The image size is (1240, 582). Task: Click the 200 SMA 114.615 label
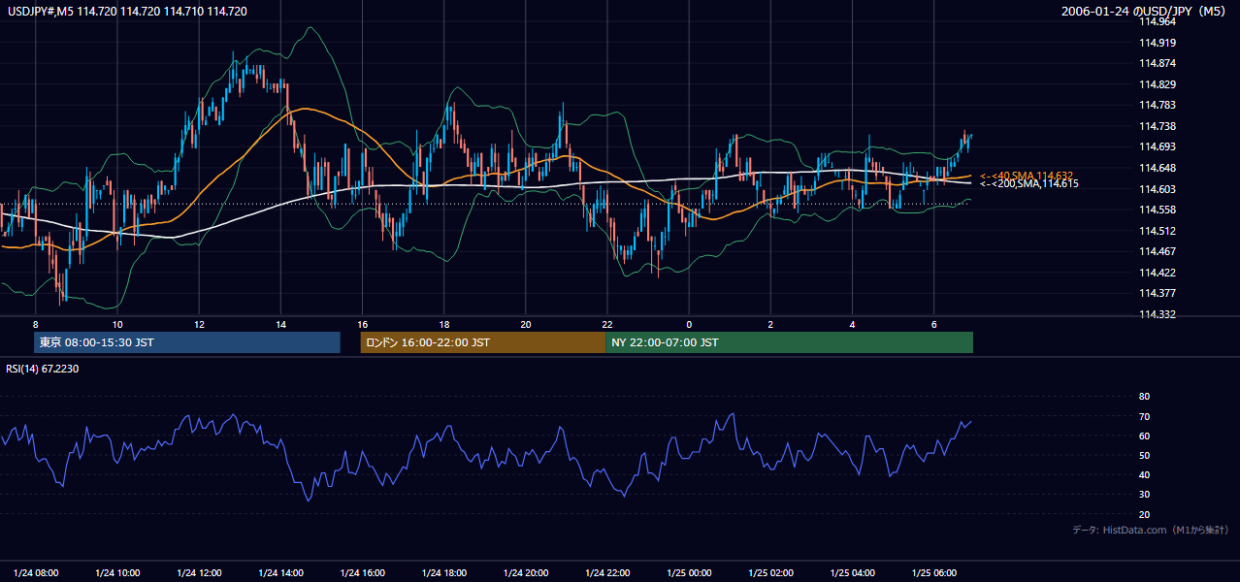(x=1028, y=183)
